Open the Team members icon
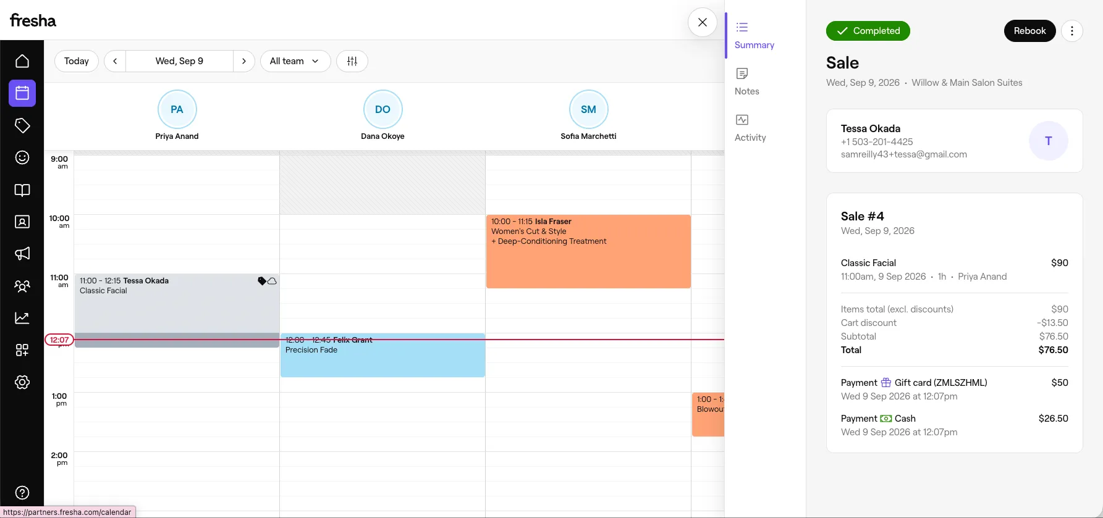 [22, 286]
